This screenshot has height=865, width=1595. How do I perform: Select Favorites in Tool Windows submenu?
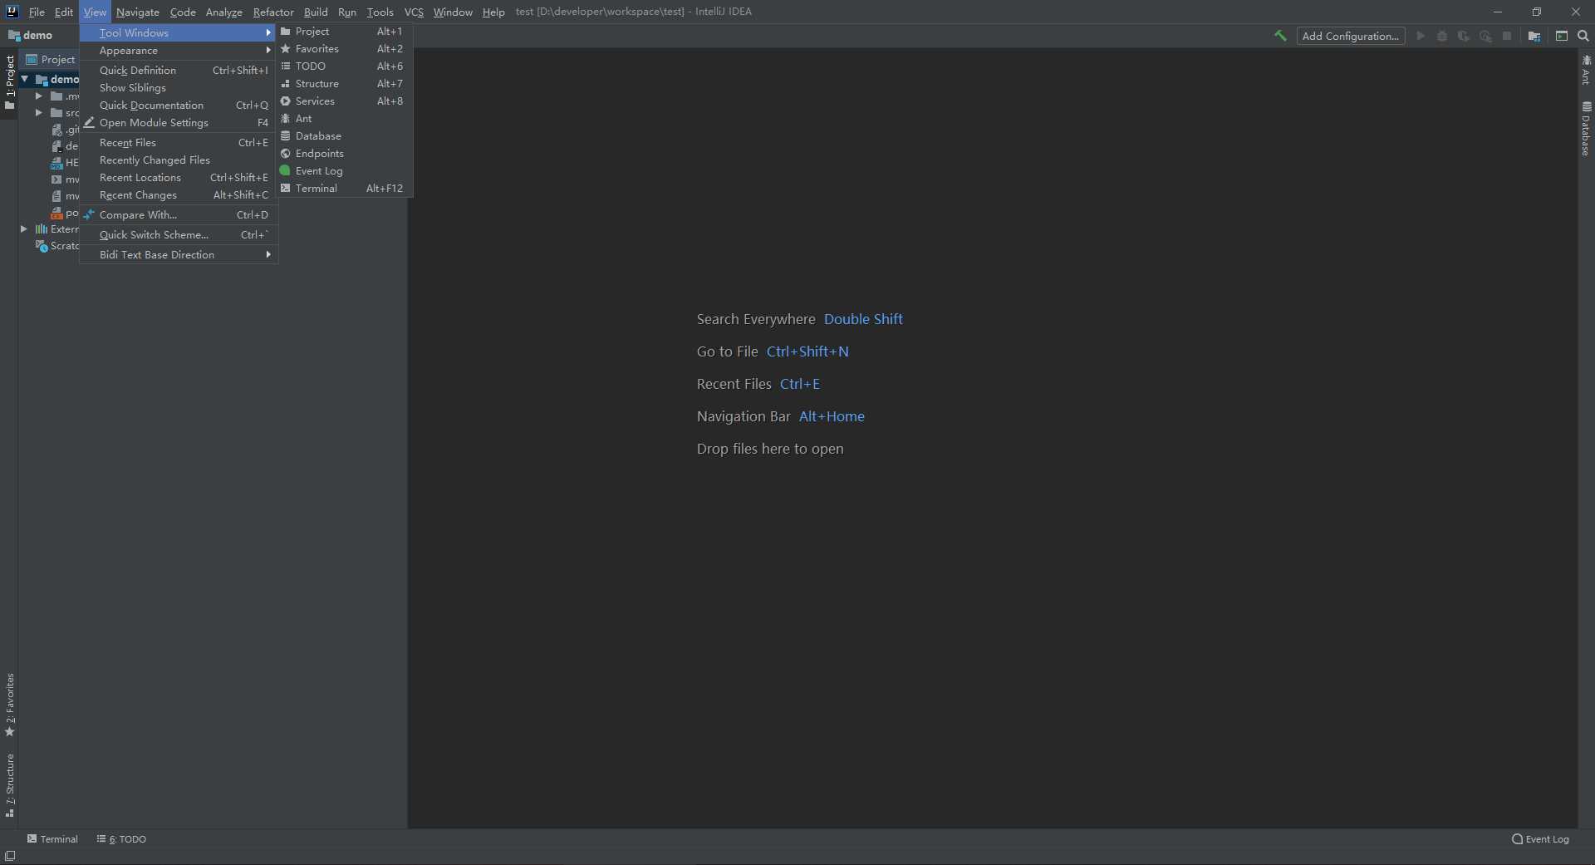344,49
